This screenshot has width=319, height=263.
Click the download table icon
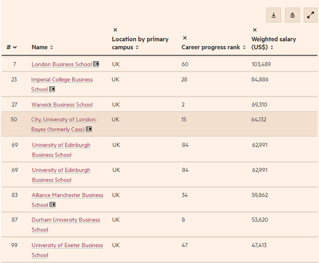pos(274,15)
